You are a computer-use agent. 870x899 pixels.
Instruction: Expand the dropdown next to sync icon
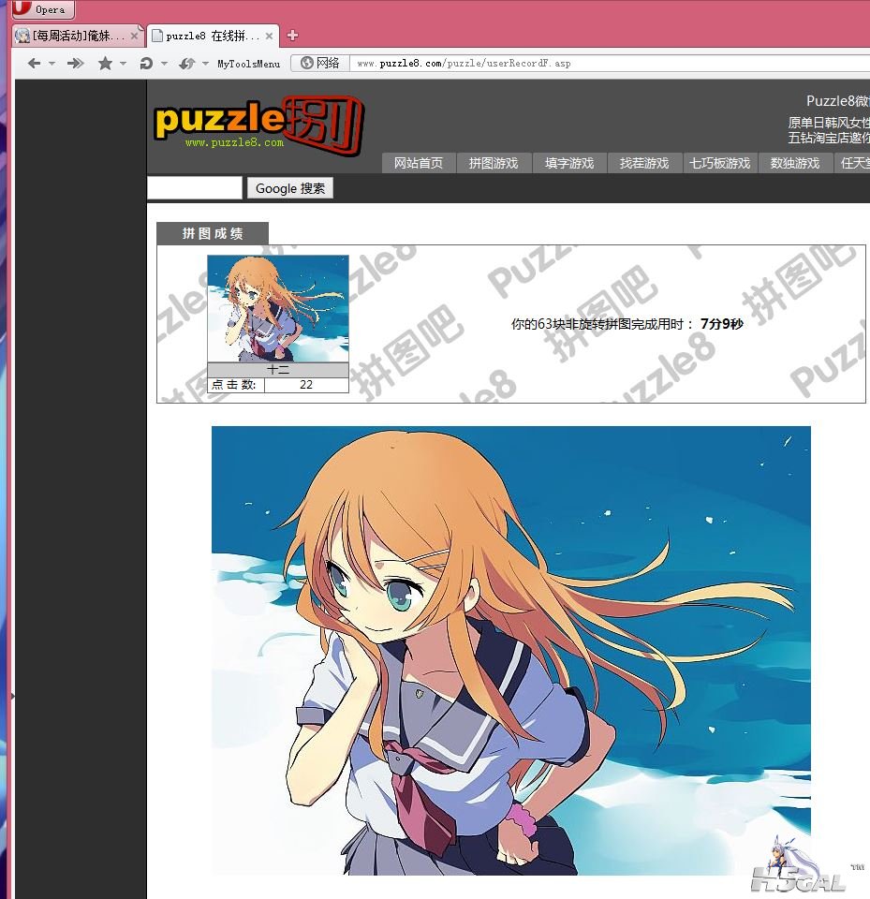[x=205, y=63]
